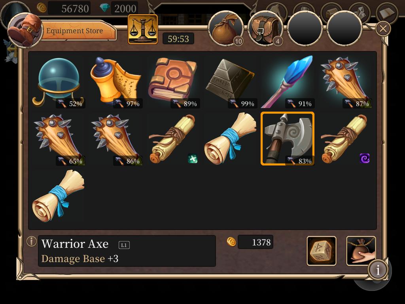Pick the stone pyramid item at 99%
405x304 pixels.
tap(230, 82)
